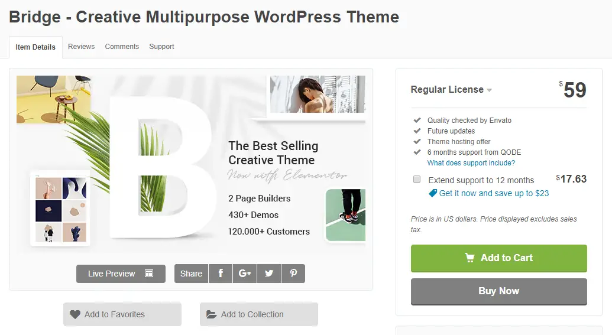The width and height of the screenshot is (612, 335).
Task: Click Regular License text
Action: [x=447, y=89]
